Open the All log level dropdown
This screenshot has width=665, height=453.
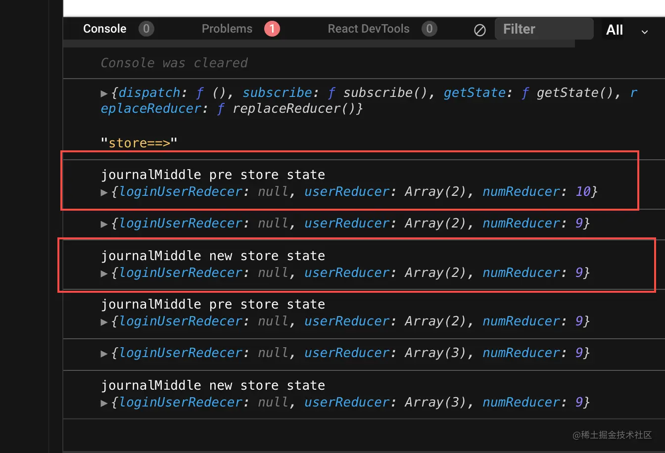(x=627, y=30)
